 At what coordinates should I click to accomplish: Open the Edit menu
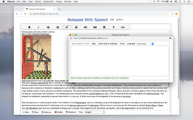pos(24,1)
